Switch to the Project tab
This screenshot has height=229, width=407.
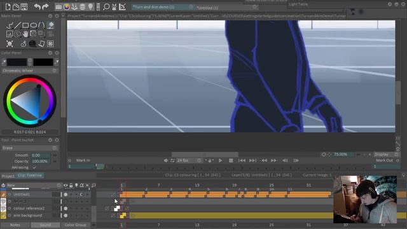(x=8, y=176)
